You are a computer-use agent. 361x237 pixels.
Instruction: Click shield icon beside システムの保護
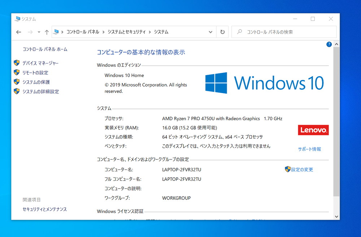17,82
